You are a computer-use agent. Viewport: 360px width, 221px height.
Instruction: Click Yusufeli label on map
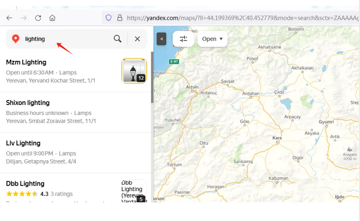[x=173, y=120]
